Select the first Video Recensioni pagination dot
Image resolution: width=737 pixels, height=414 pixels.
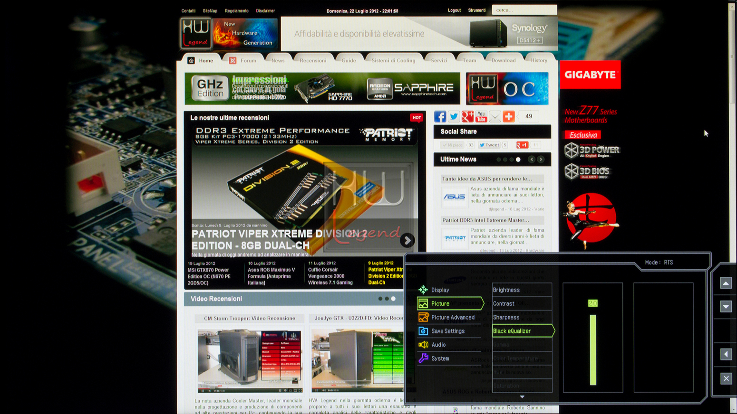[380, 299]
